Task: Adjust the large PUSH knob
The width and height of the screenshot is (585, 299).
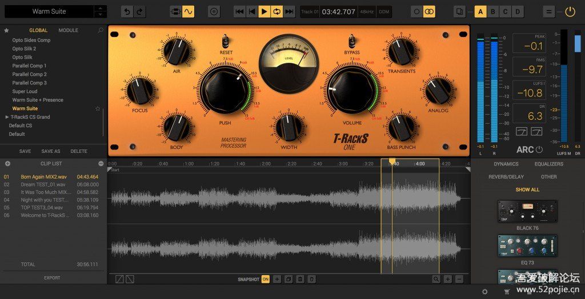Action: [x=224, y=90]
